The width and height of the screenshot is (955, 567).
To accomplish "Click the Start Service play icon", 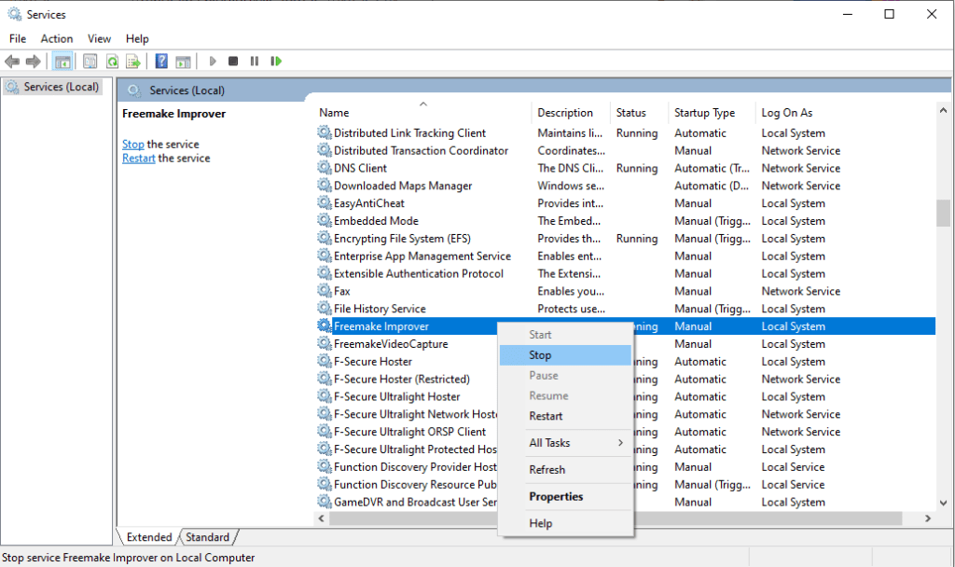I will [x=213, y=61].
